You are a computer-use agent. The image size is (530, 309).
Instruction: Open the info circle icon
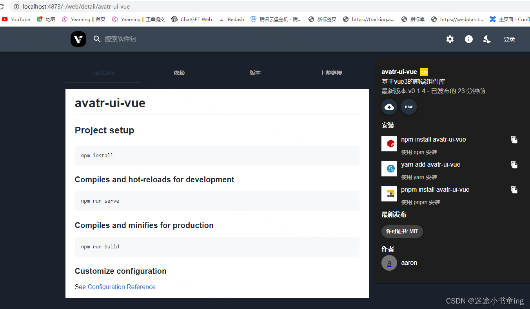[x=469, y=39]
